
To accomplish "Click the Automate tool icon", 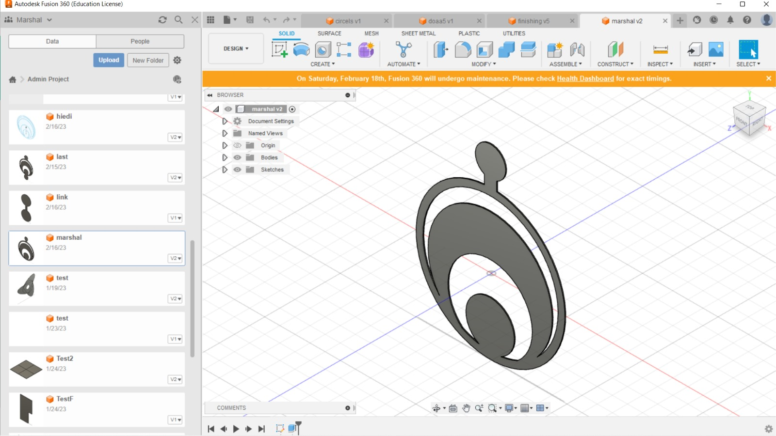I will coord(404,49).
